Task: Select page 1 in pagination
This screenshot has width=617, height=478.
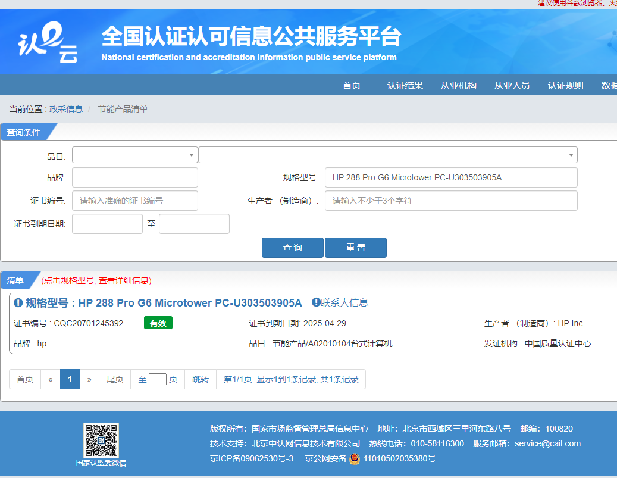Action: coord(70,379)
